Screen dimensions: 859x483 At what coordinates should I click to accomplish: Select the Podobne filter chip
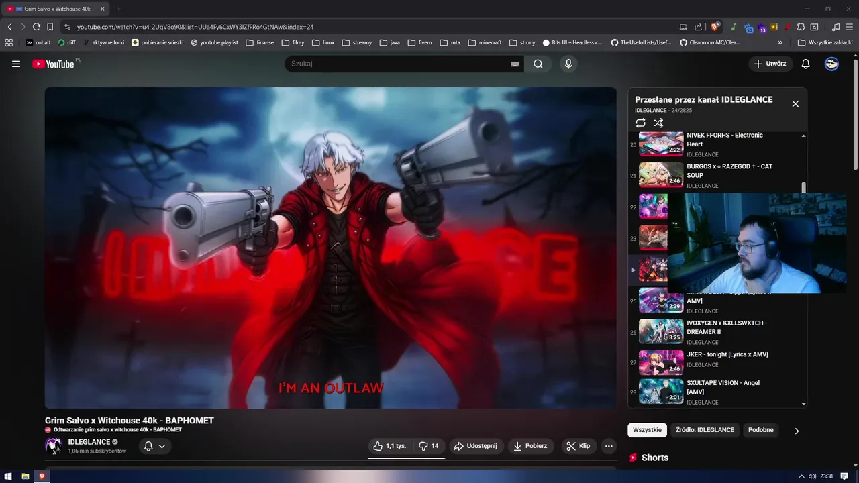pos(761,430)
